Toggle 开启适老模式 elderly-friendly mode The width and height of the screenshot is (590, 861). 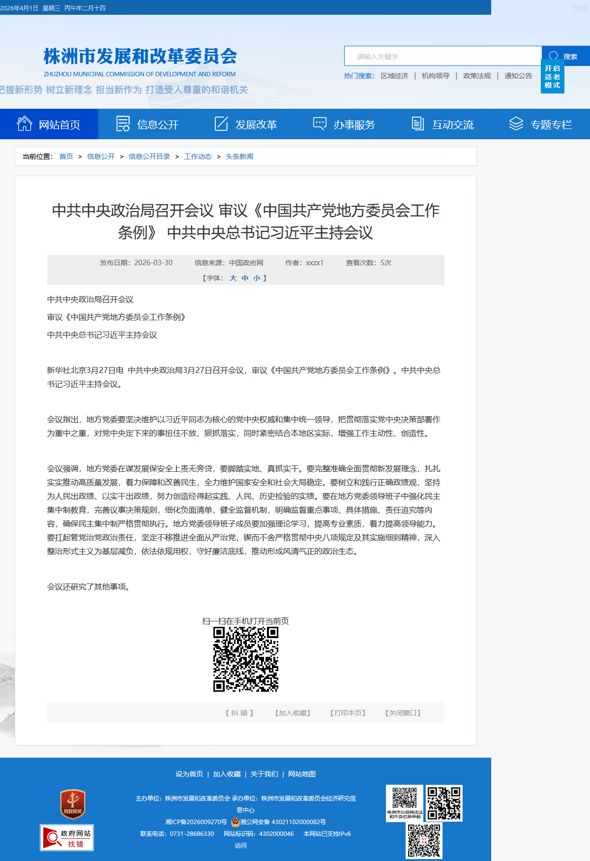click(x=552, y=77)
